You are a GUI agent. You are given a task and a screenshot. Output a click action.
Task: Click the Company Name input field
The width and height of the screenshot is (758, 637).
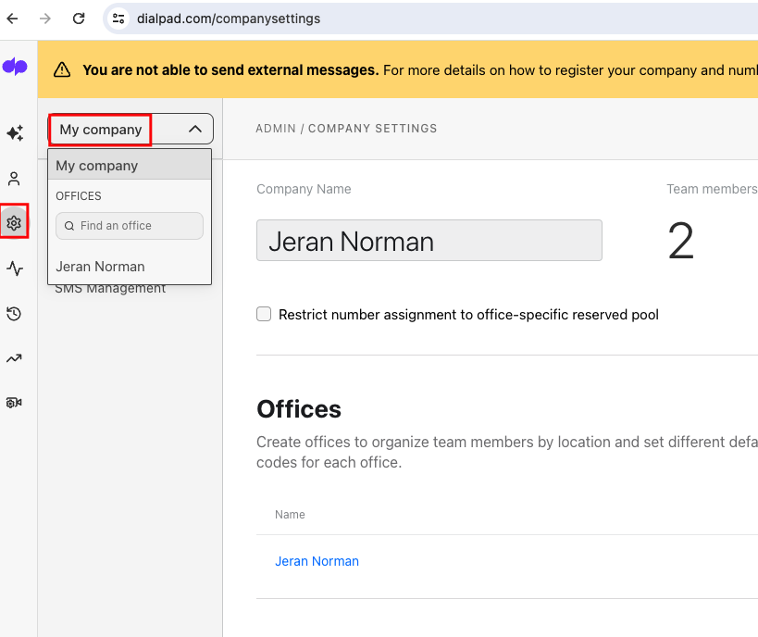(429, 241)
